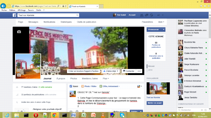Refresh the page with reload icon
Viewport: 211px width, 118px height.
click(66, 6)
